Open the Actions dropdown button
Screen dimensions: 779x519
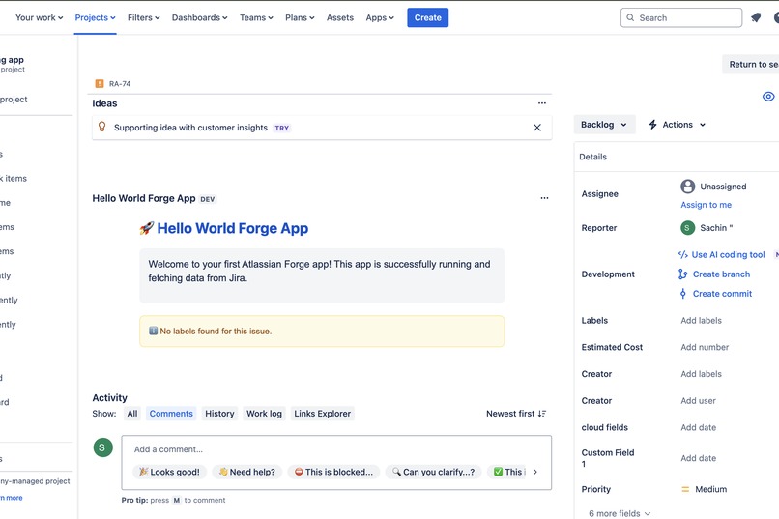click(677, 125)
